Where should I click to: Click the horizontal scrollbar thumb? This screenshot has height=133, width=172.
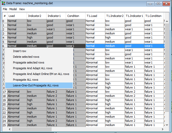pos(32,129)
